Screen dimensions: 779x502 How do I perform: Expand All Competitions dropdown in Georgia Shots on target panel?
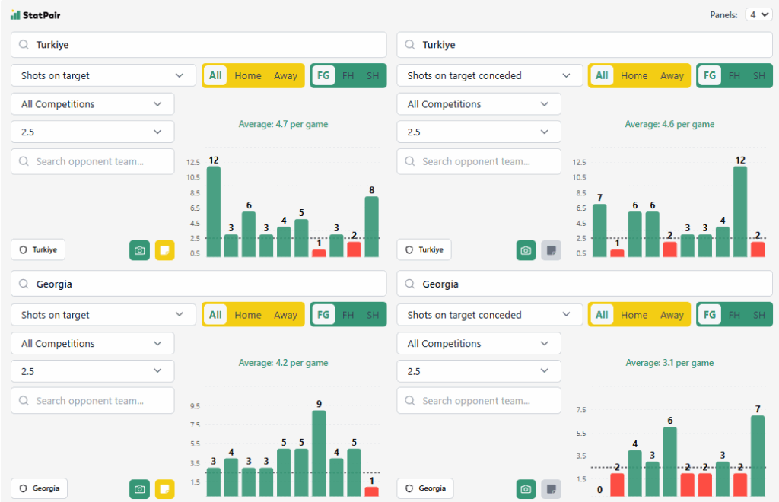point(92,344)
